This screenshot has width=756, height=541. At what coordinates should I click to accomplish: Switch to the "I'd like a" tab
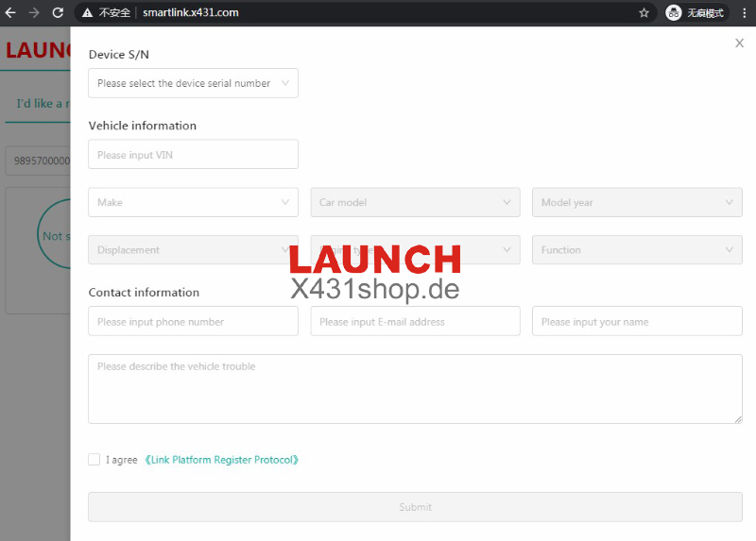pos(40,104)
